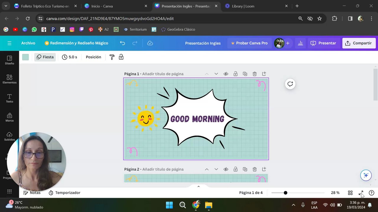Copy style with the paint roller icon
The height and width of the screenshot is (212, 378).
coord(112,57)
